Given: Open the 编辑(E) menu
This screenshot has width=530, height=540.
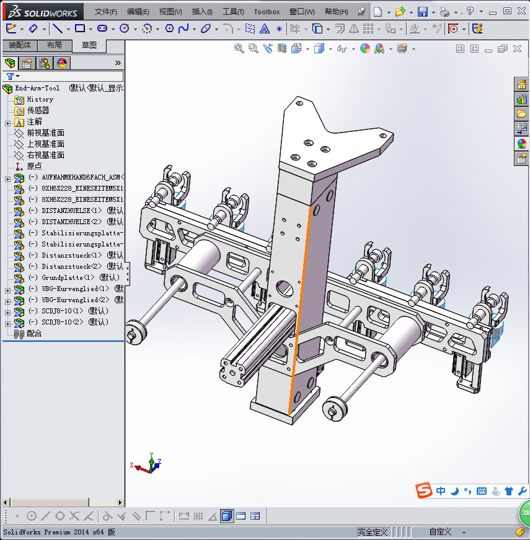Looking at the screenshot, I should coord(138,12).
